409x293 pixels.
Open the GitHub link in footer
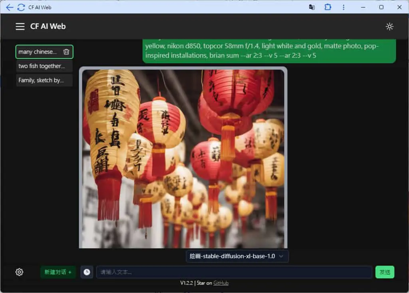220,283
